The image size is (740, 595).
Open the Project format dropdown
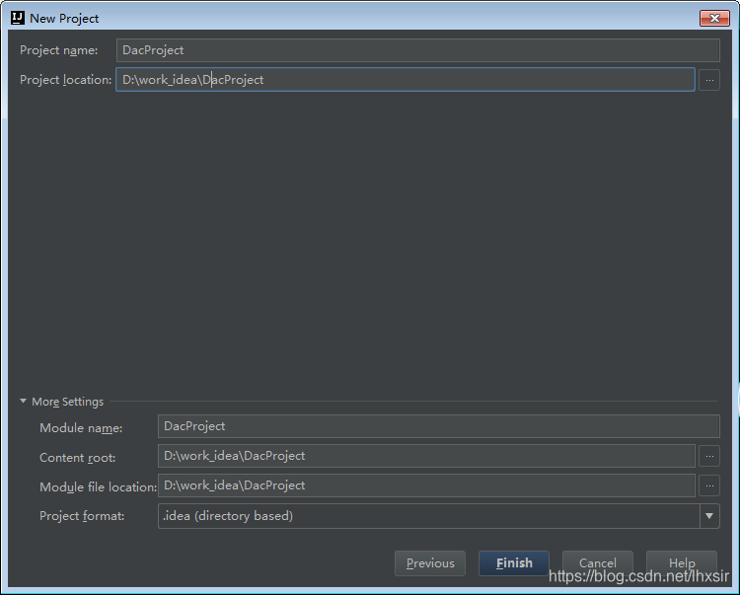[709, 516]
